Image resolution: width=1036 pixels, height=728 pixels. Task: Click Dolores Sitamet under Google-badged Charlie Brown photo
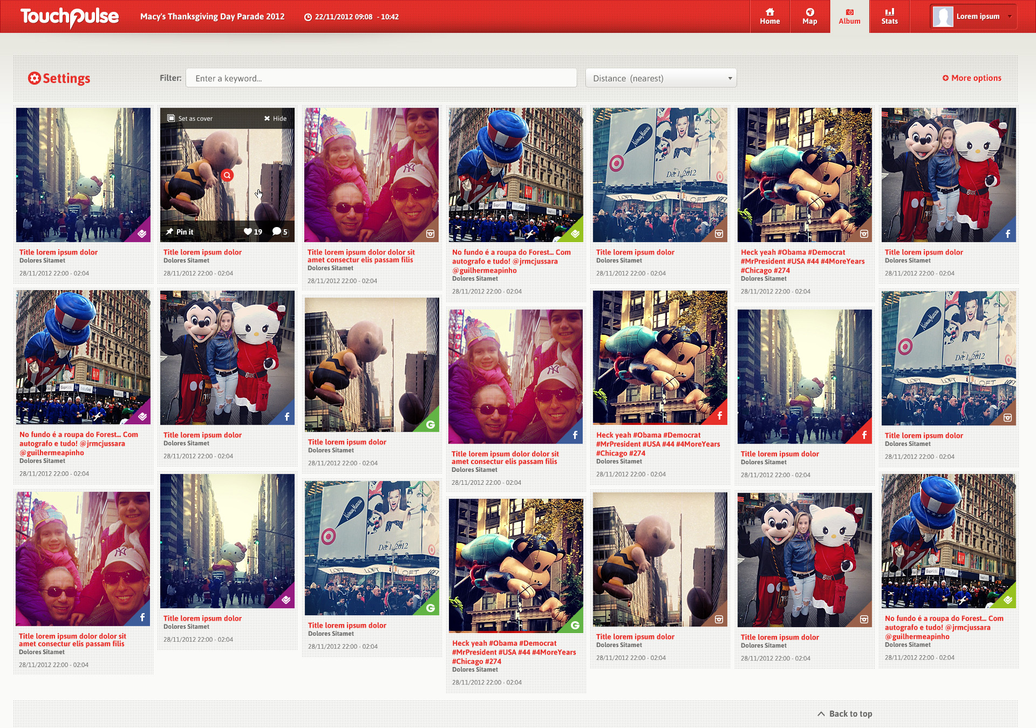[331, 450]
